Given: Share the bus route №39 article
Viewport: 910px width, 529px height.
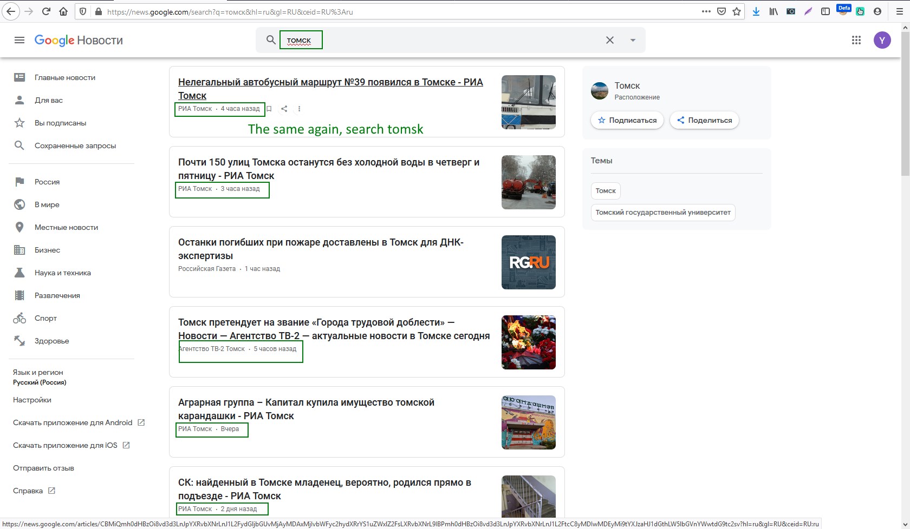Looking at the screenshot, I should point(284,109).
